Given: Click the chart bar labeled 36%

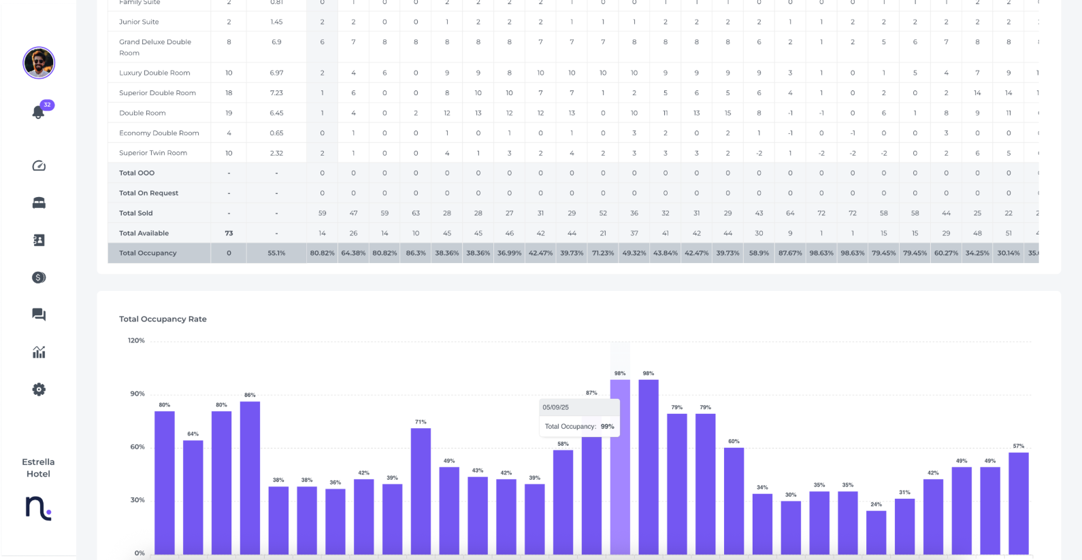Looking at the screenshot, I should tap(335, 522).
